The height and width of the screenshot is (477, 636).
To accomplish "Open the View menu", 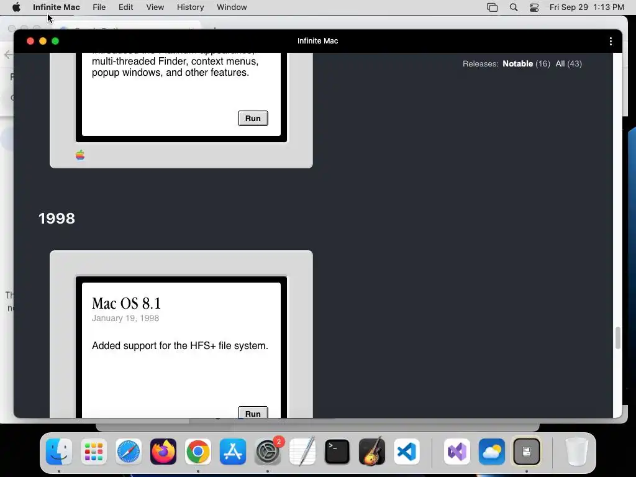I will (x=155, y=7).
